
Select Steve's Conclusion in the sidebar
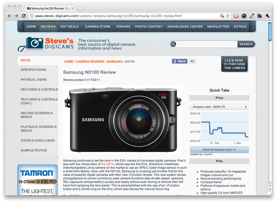pyautogui.click(x=38, y=141)
